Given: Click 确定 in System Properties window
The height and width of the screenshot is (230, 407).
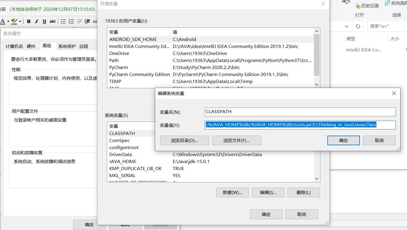Looking at the screenshot, I should point(89,224).
